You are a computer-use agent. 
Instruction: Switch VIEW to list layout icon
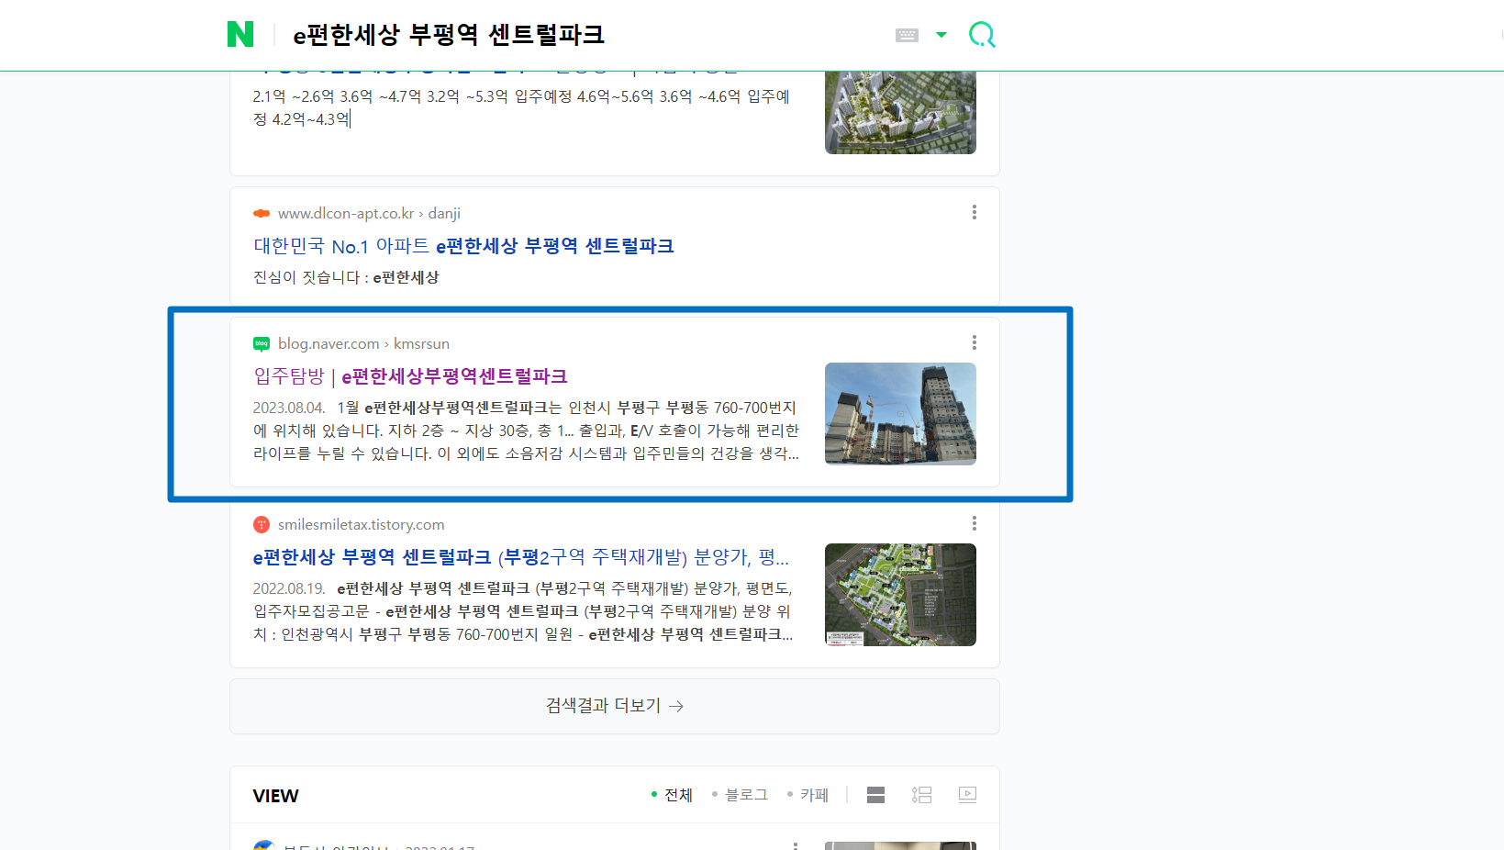921,795
